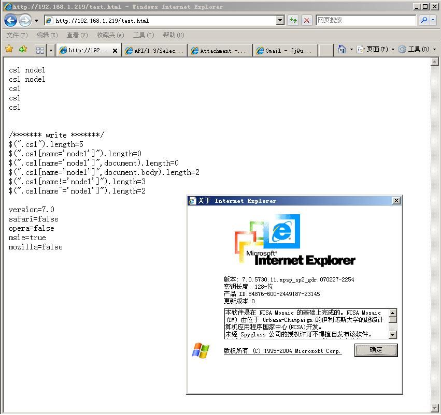Open Favorites Center star icon
The height and width of the screenshot is (415, 441).
pos(9,50)
